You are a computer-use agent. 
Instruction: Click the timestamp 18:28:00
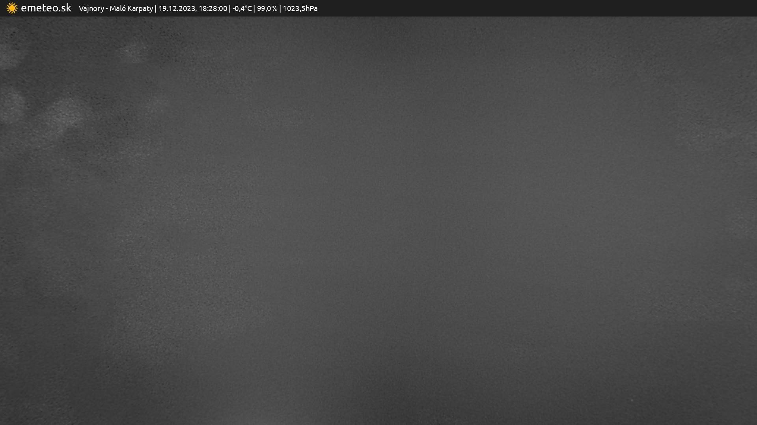(x=213, y=9)
